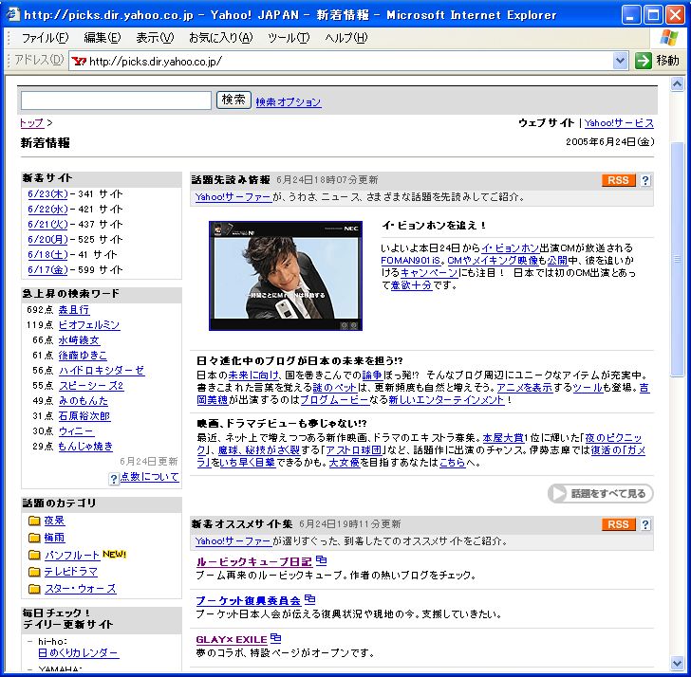Open the テレビドラマ folder icon

click(34, 572)
